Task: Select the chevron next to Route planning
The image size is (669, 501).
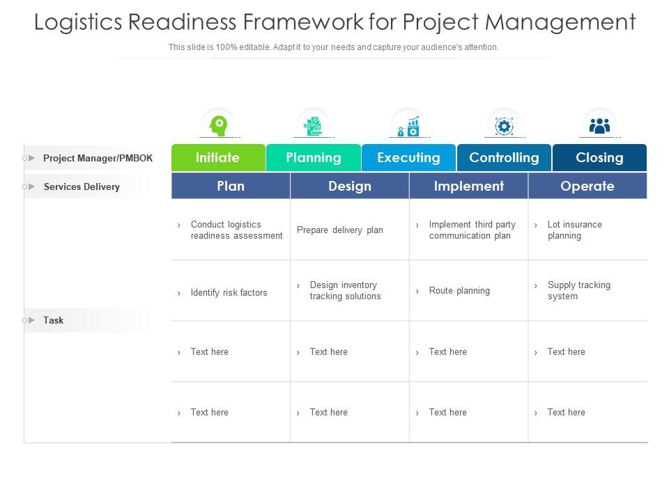Action: point(417,291)
